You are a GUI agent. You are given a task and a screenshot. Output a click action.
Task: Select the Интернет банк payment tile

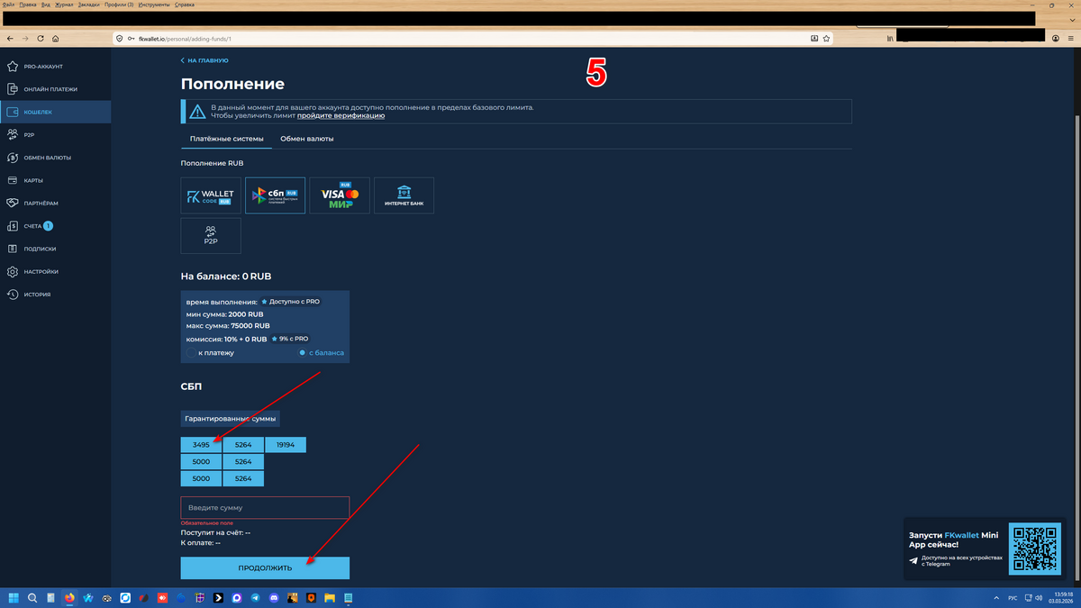coord(404,195)
